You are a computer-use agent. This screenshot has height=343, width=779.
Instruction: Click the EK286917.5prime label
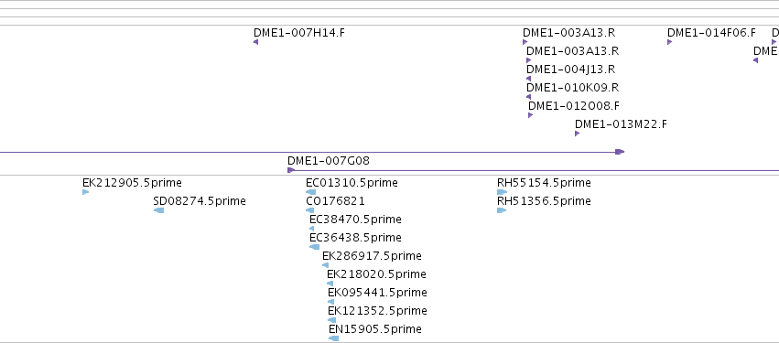[x=372, y=256]
